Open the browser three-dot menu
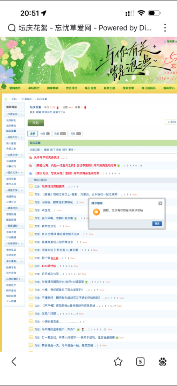Viewport: 177px width, 386px height. click(x=165, y=28)
